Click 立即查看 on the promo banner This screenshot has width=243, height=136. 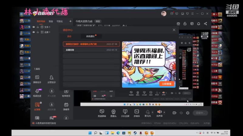tap(166, 84)
